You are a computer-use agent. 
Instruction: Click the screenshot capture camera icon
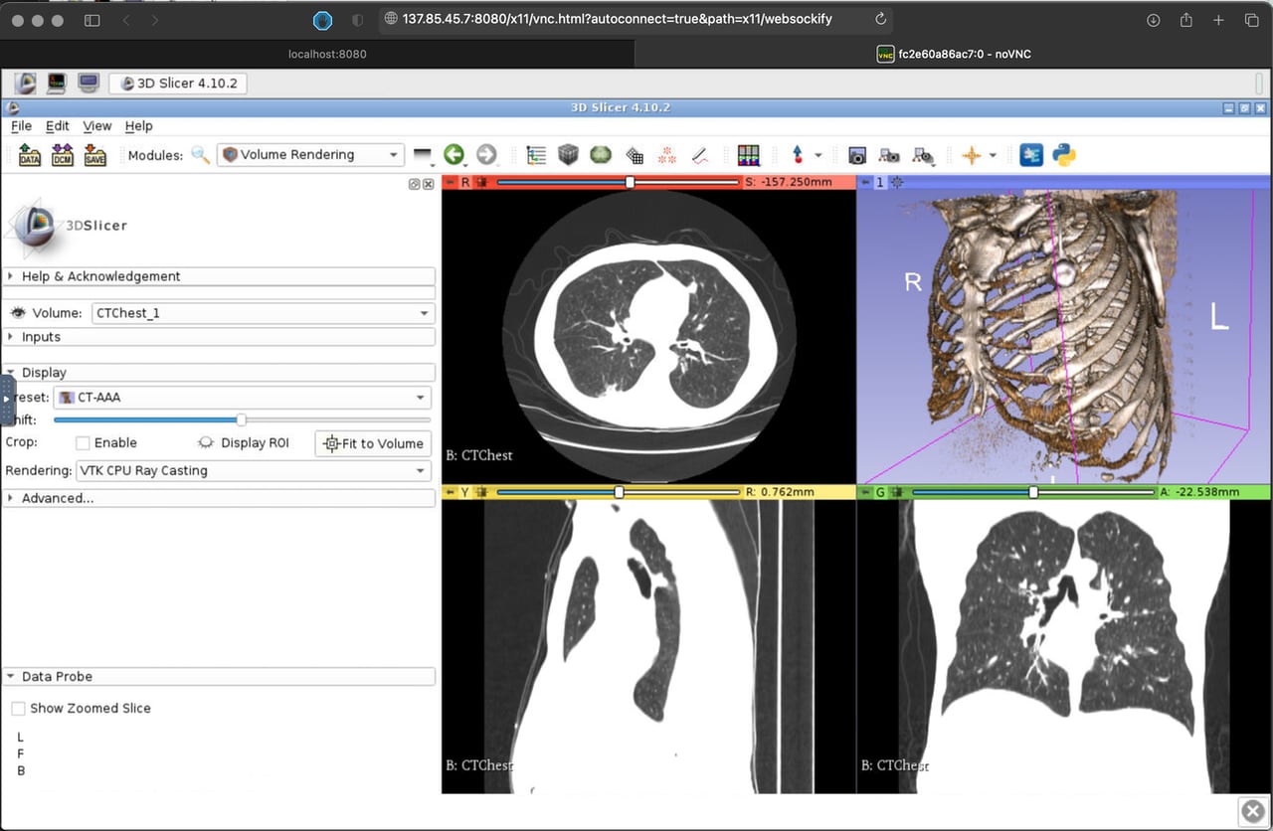pyautogui.click(x=857, y=155)
